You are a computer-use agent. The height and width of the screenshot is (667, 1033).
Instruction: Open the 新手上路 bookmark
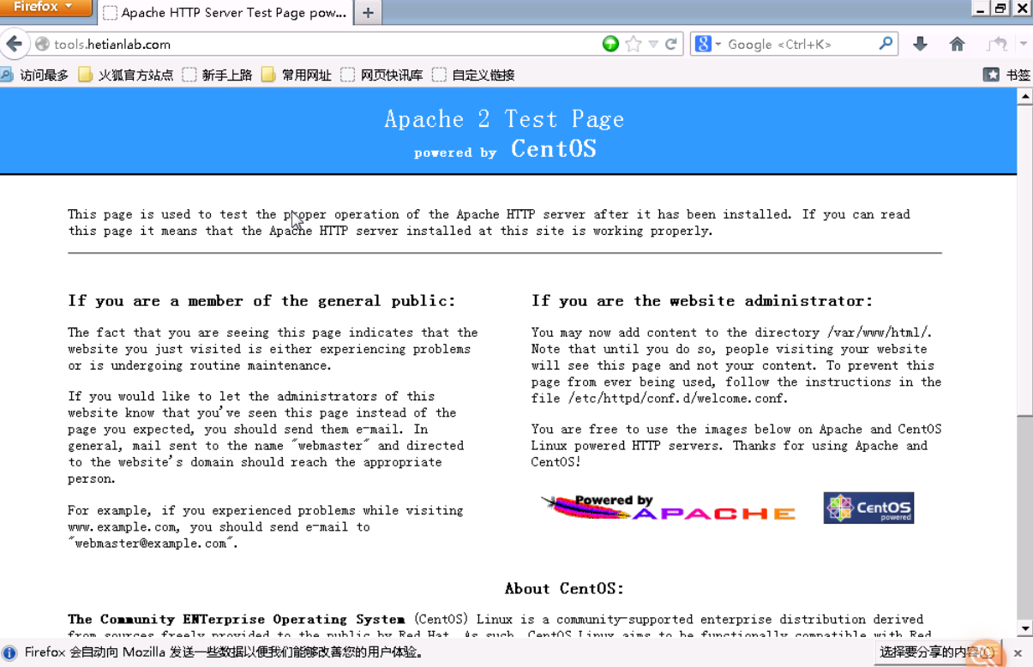(218, 75)
